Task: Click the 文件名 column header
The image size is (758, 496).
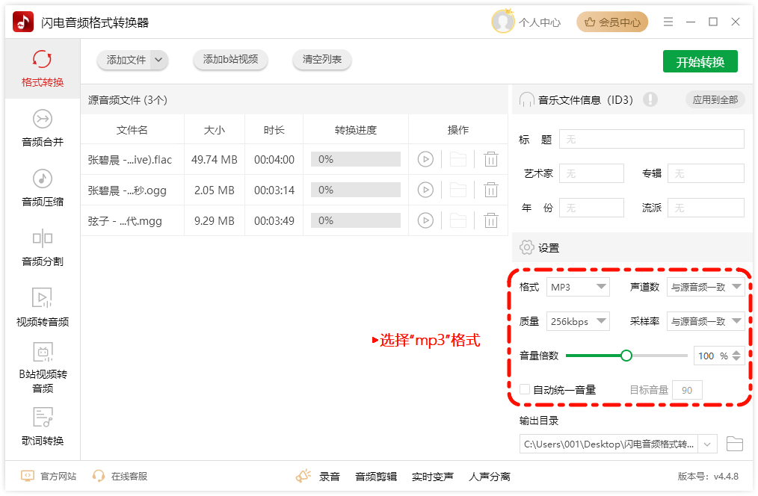Action: pos(132,130)
